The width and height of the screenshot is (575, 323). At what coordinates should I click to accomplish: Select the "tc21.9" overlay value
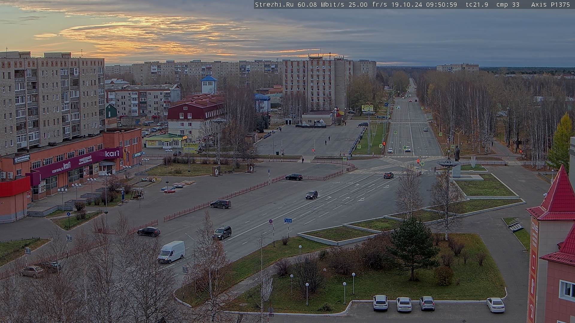477,4
